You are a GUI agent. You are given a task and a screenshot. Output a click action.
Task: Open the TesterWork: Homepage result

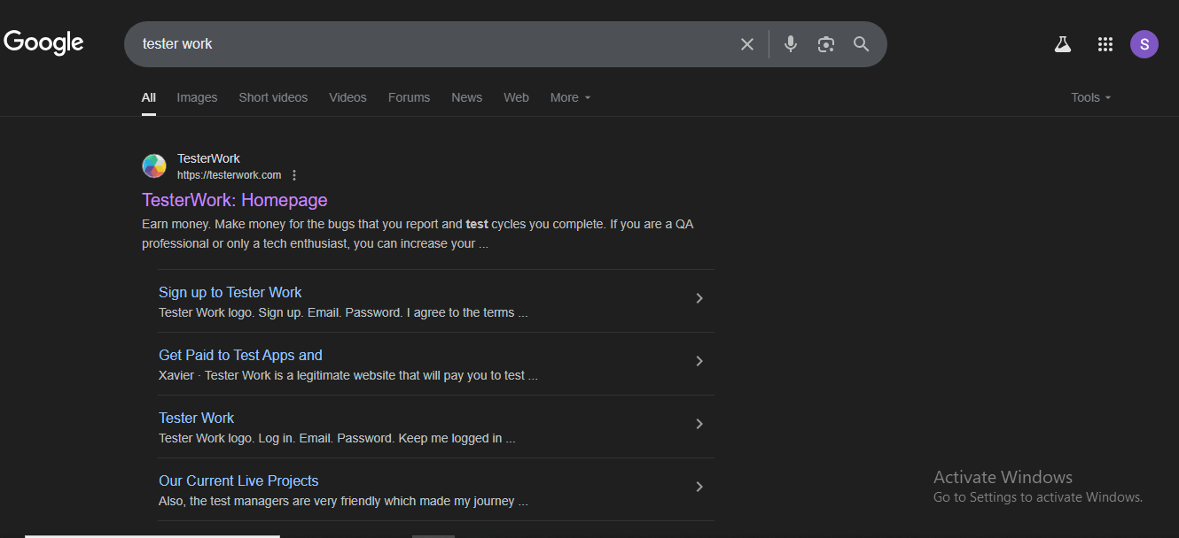pyautogui.click(x=235, y=200)
